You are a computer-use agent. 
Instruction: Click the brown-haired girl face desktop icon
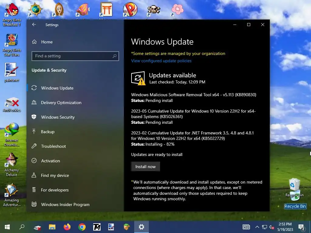coord(59,9)
